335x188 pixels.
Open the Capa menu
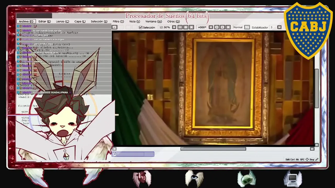pyautogui.click(x=80, y=21)
